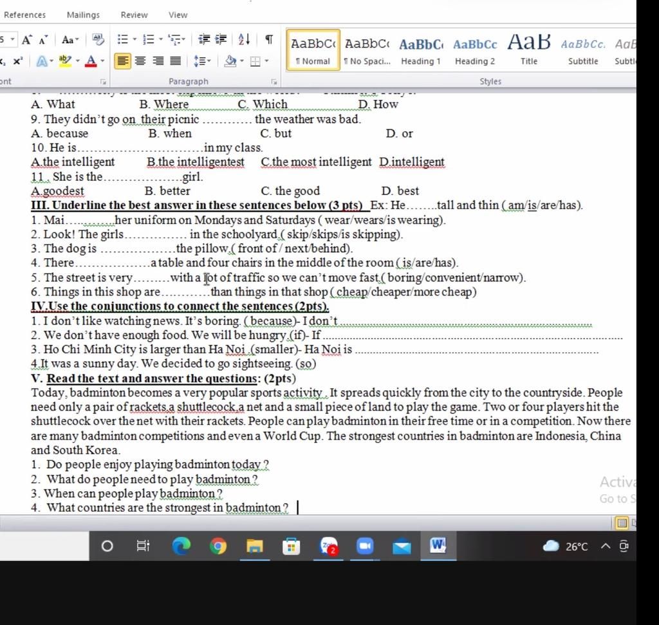Expand the Text Effects dropdown arrow

coord(51,61)
